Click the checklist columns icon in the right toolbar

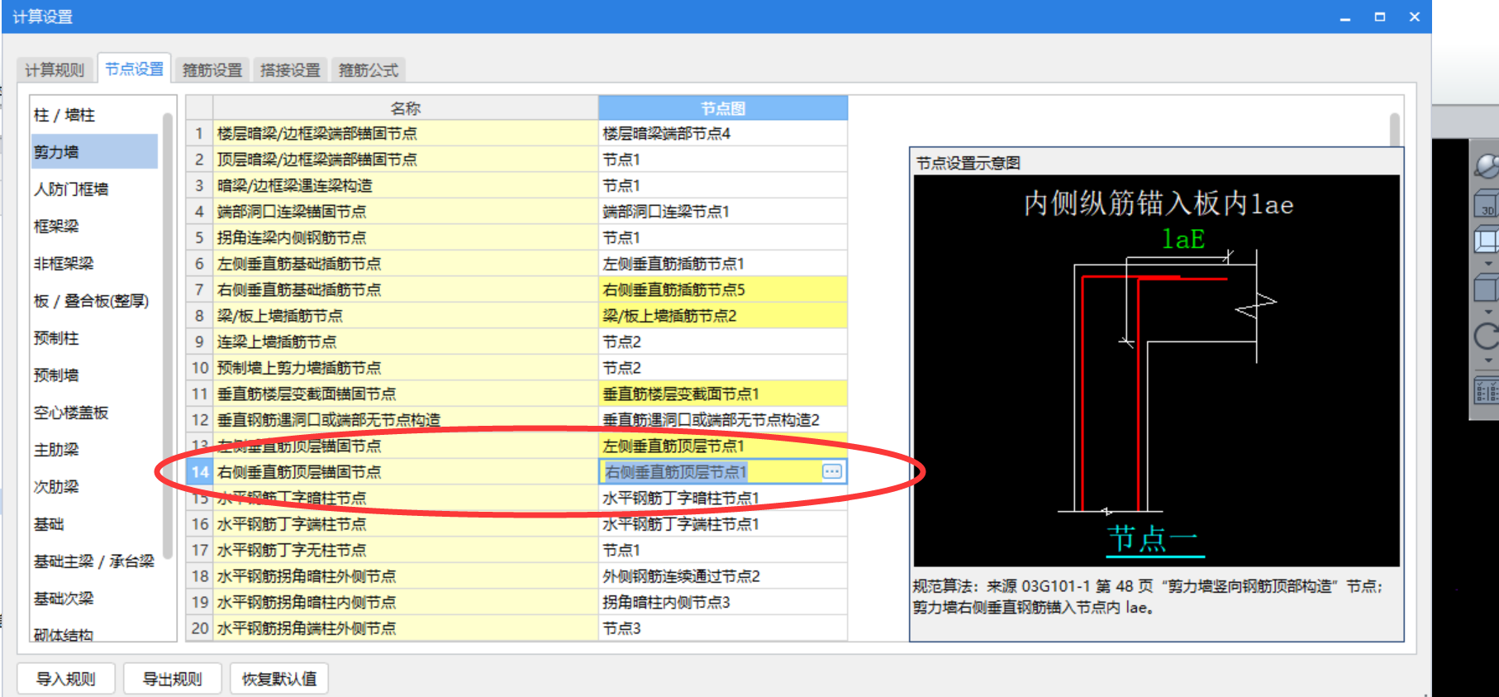point(1487,390)
